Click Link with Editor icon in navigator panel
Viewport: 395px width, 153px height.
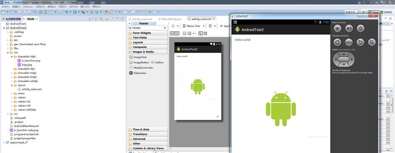click(101, 19)
